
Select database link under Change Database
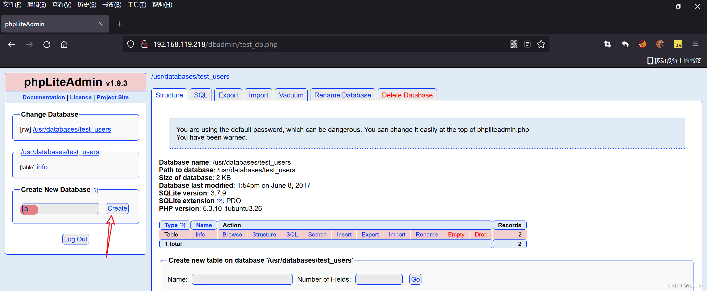(x=72, y=129)
